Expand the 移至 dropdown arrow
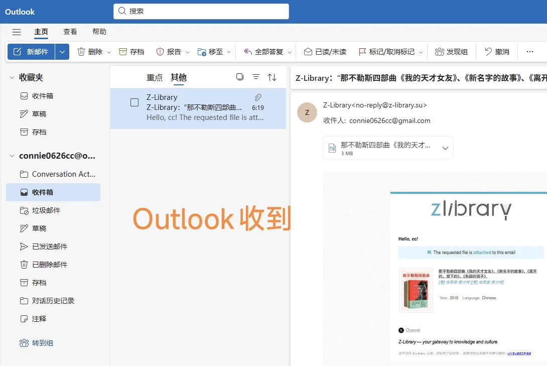547x366 pixels. [x=229, y=52]
